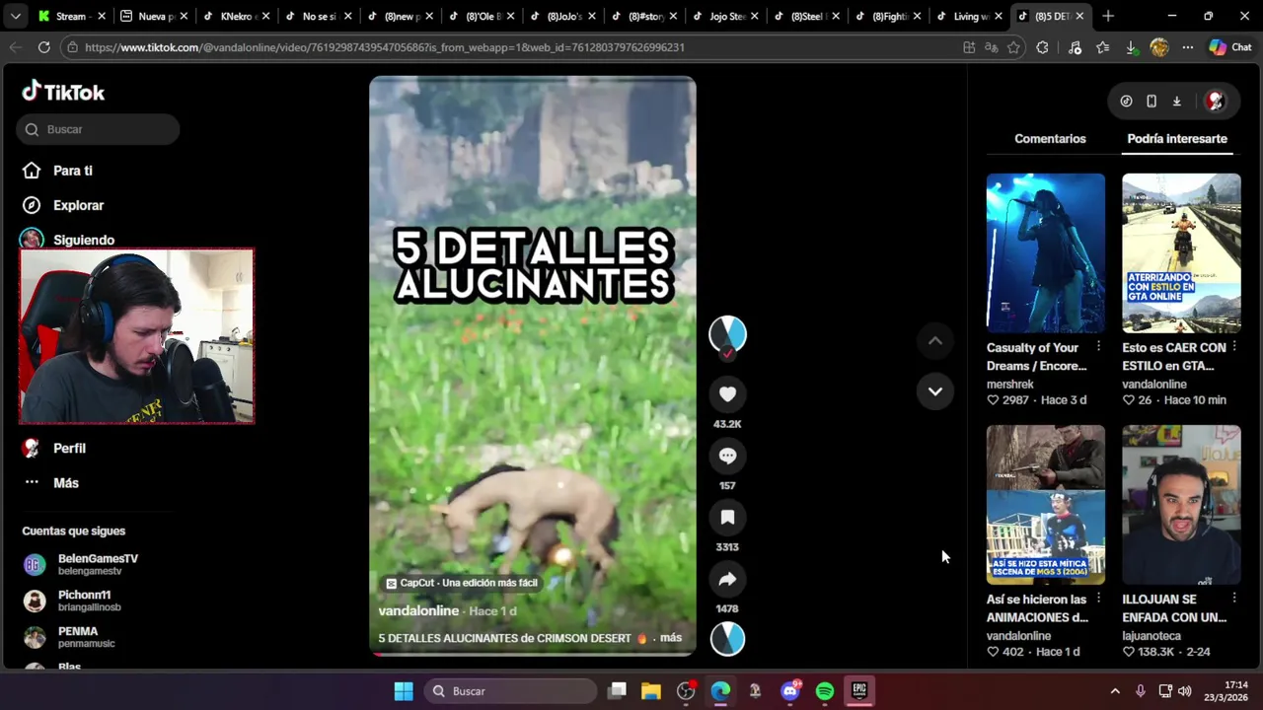Open a new browser tab
The image size is (1263, 710).
tap(1108, 16)
